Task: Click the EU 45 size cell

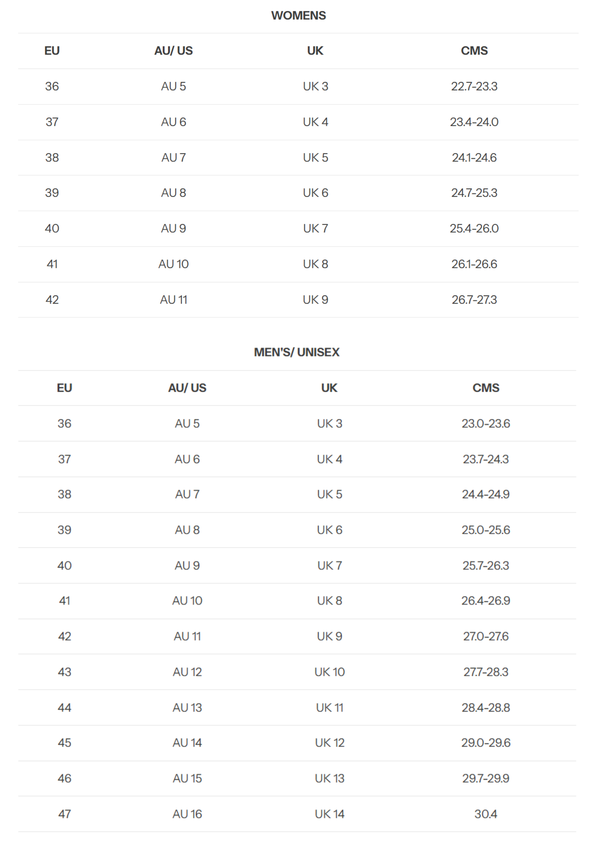Action: [x=65, y=743]
